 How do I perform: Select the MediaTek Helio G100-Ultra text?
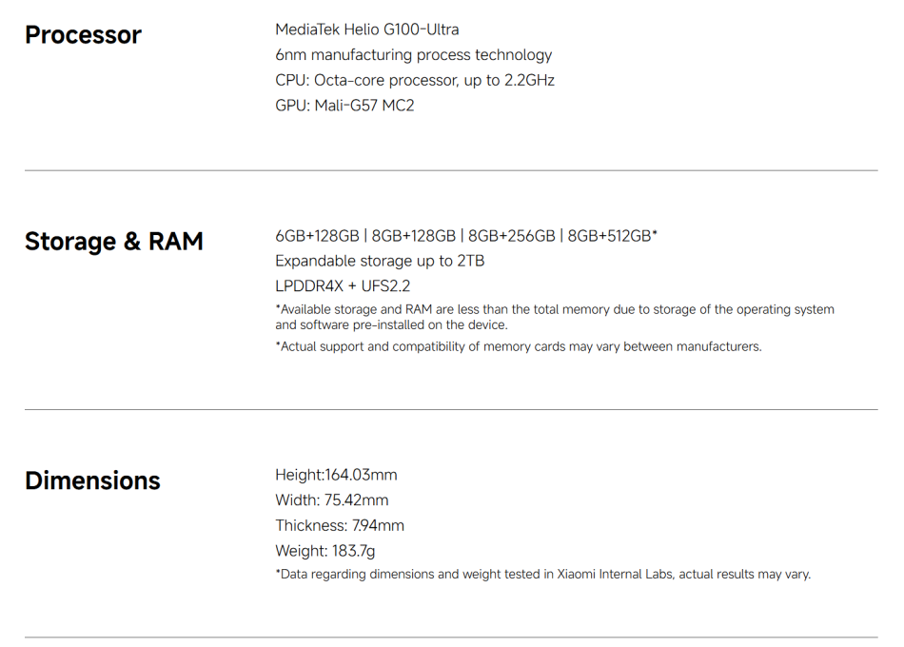click(x=366, y=29)
